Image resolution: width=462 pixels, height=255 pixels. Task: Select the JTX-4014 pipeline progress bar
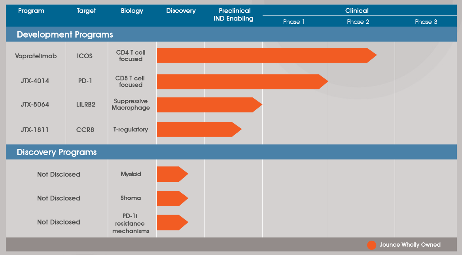[242, 82]
